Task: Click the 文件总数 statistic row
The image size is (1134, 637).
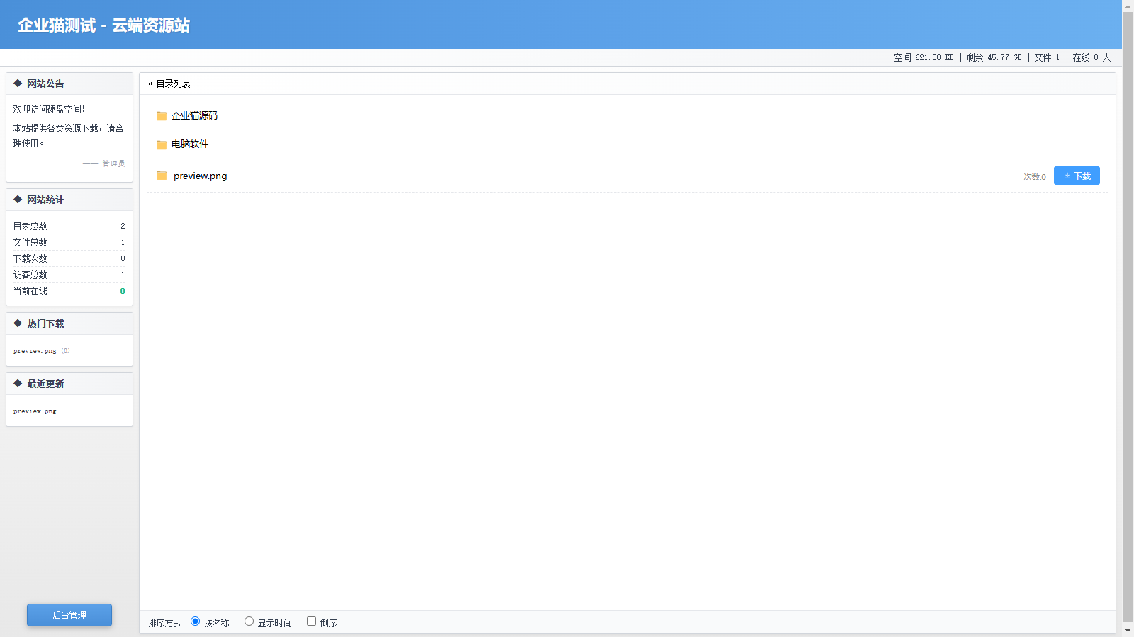Action: tap(69, 242)
